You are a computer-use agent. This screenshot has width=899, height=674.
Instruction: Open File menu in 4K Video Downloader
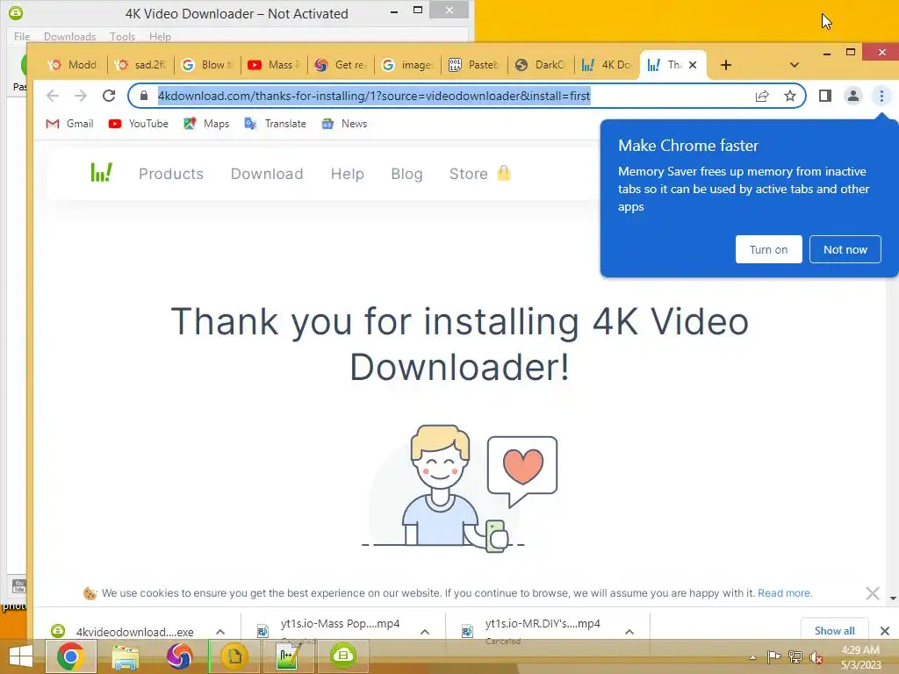point(22,37)
